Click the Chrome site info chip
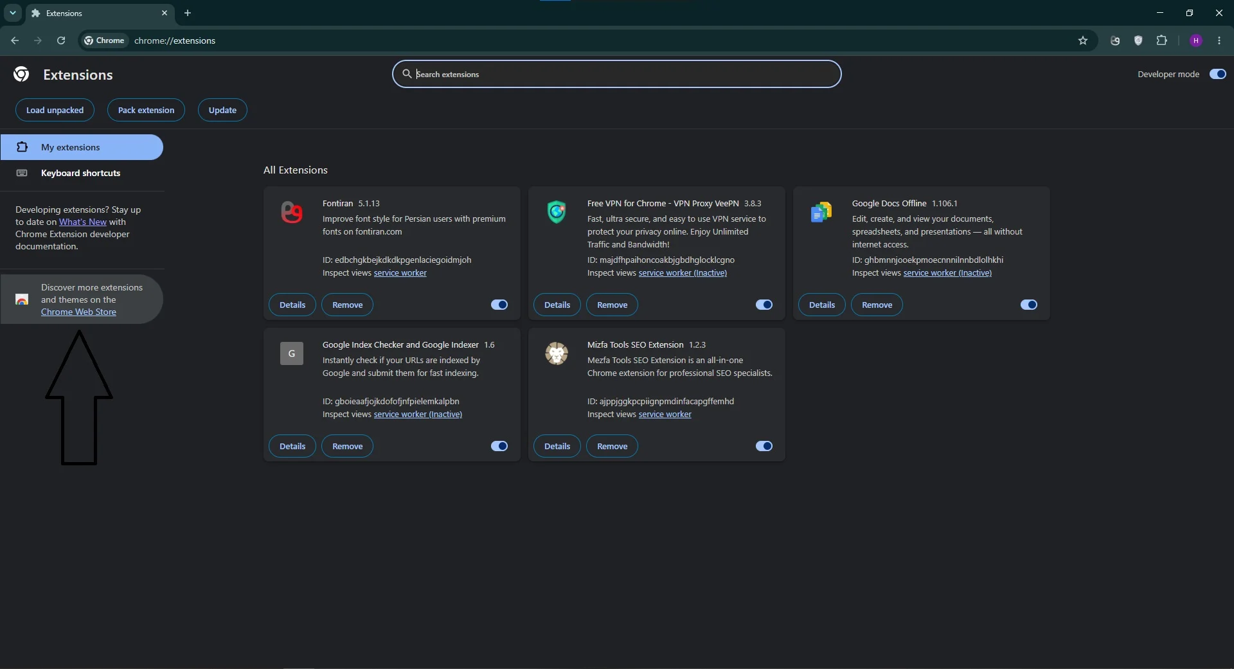The height and width of the screenshot is (669, 1234). (104, 40)
